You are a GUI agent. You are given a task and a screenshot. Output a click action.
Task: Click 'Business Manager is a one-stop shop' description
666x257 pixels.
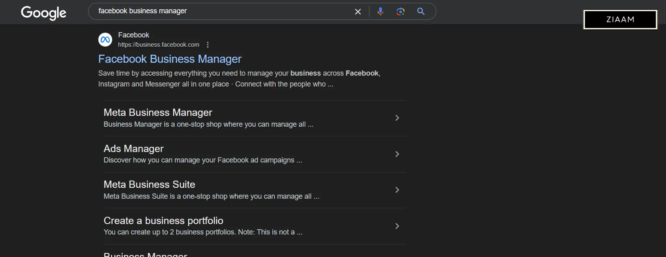208,124
